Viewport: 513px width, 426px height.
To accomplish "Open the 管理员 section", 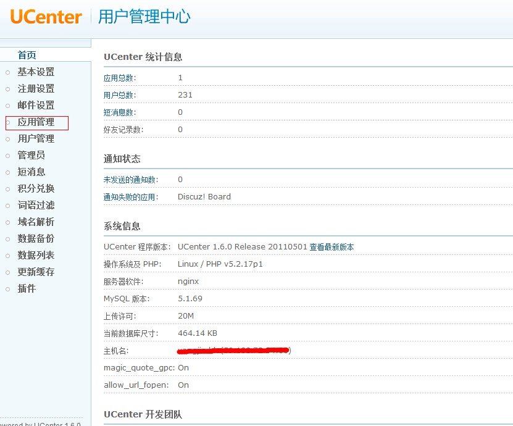I will click(x=31, y=156).
